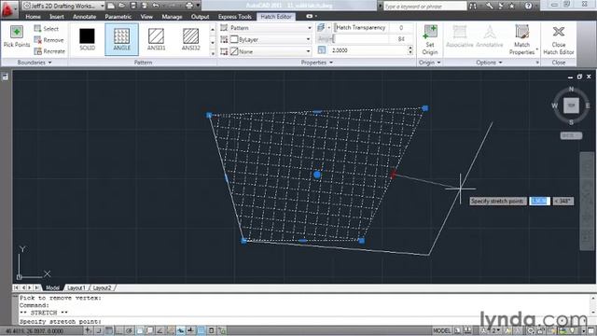Expand the Boundaries panel
The width and height of the screenshot is (597, 336).
click(35, 63)
